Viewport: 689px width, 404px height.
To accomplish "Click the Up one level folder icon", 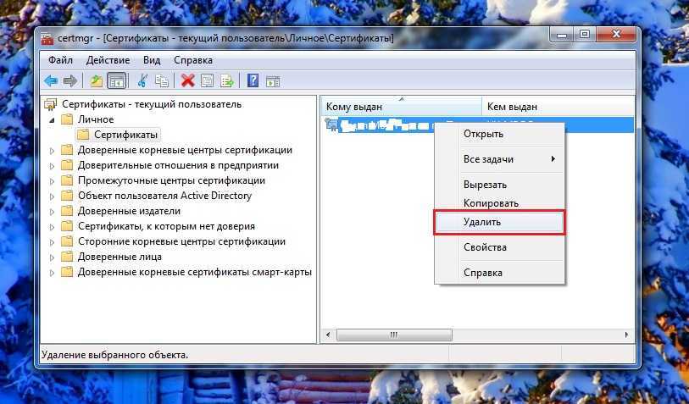I will pyautogui.click(x=97, y=81).
